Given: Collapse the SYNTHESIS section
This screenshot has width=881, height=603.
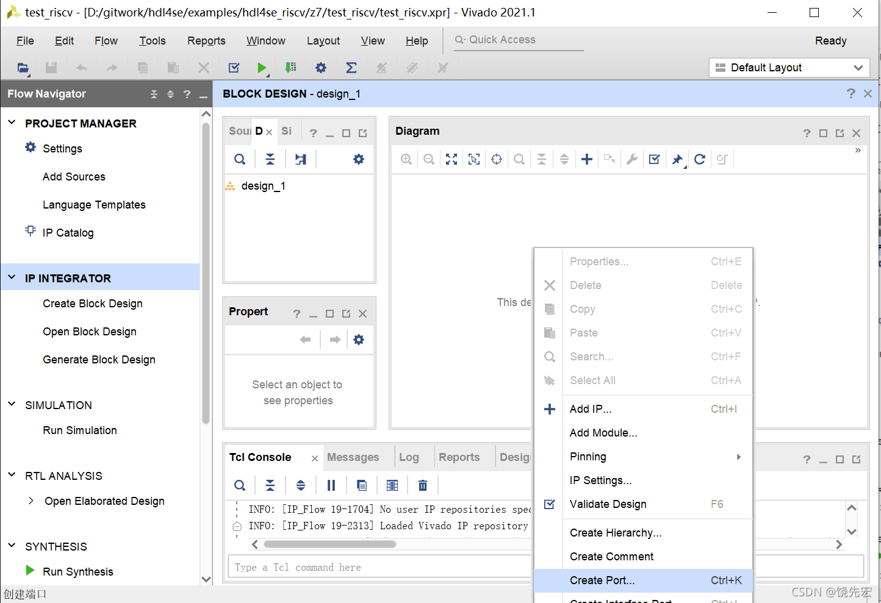Looking at the screenshot, I should pyautogui.click(x=12, y=546).
